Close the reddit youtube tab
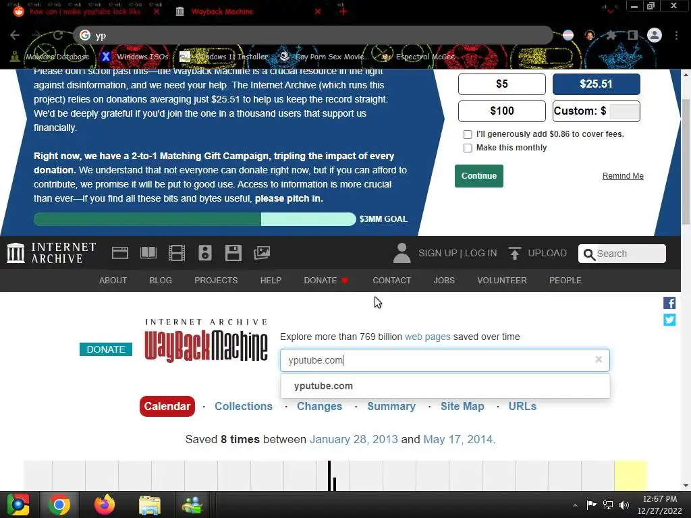Screen dimensions: 691x518 point(157,12)
